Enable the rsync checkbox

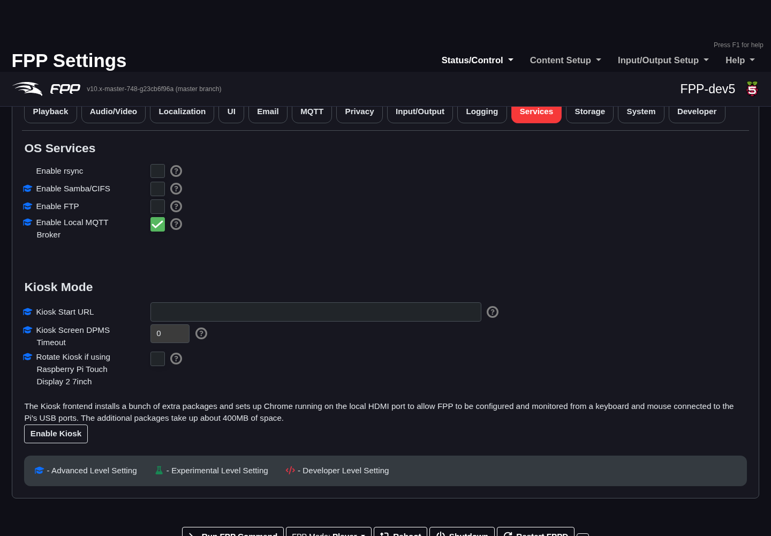pos(157,171)
